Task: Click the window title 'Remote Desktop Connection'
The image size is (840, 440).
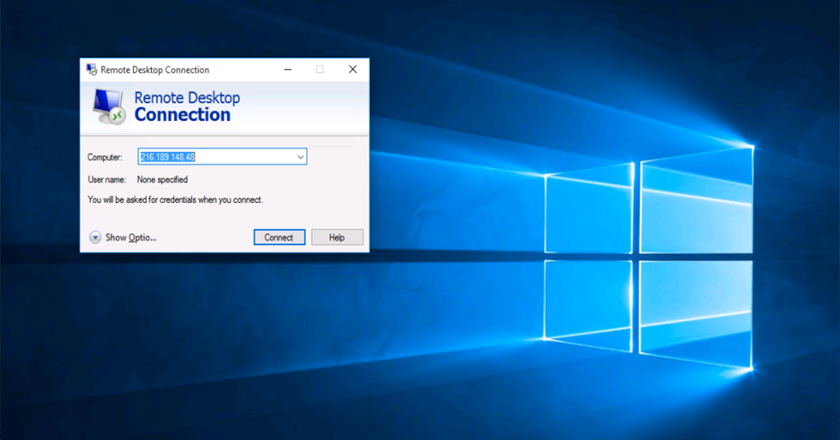Action: [155, 70]
